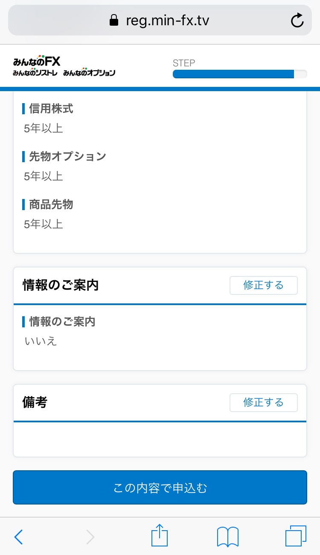Screen dimensions: 320x555
Task: Tap the reg.min-fx.tv address field
Action: point(167,21)
